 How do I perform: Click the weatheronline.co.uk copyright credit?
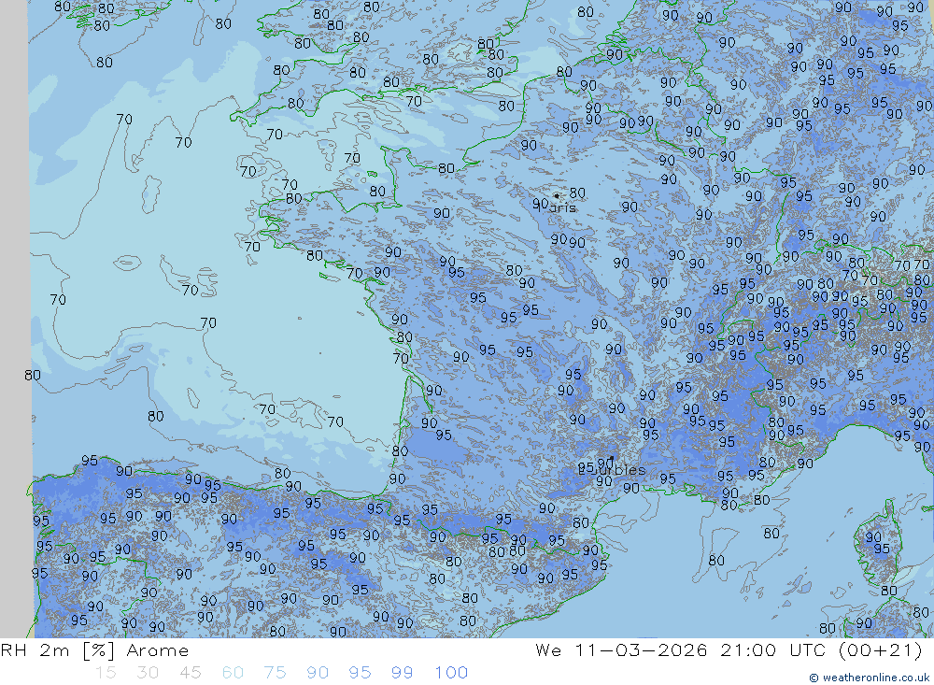tap(869, 678)
